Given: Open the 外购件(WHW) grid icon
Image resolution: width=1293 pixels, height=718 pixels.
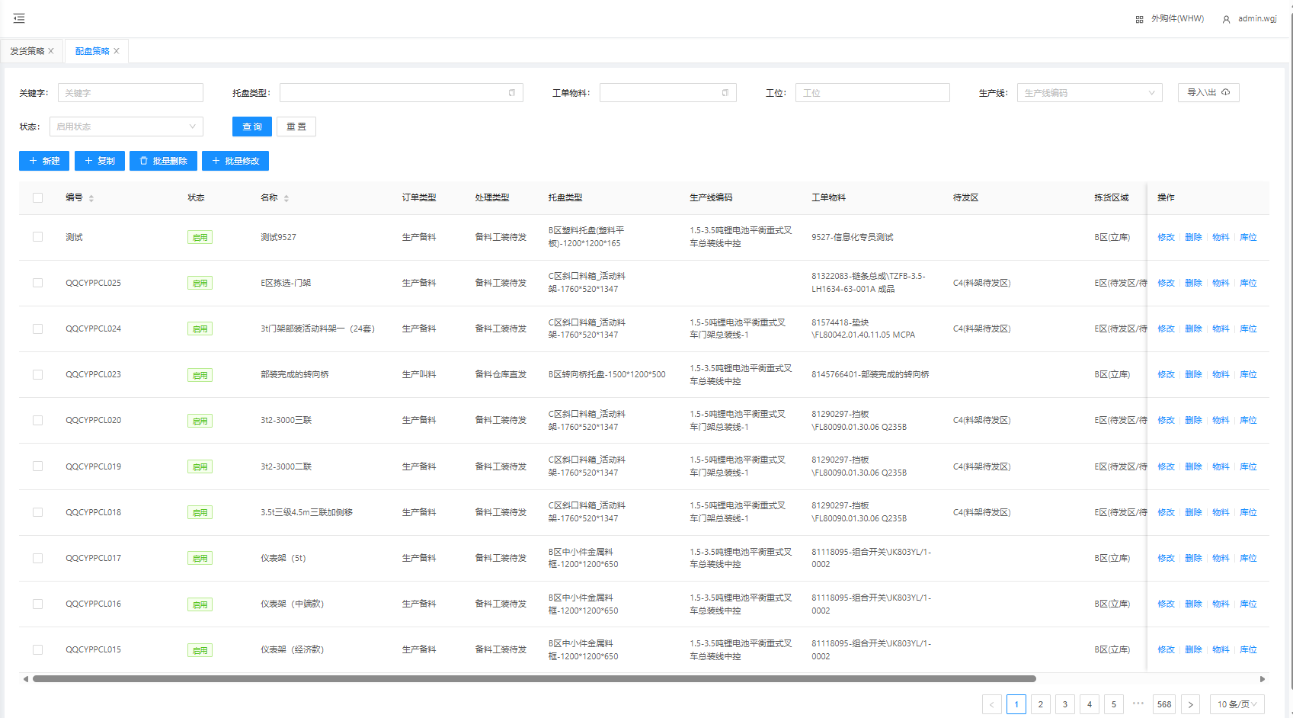Looking at the screenshot, I should pos(1139,19).
